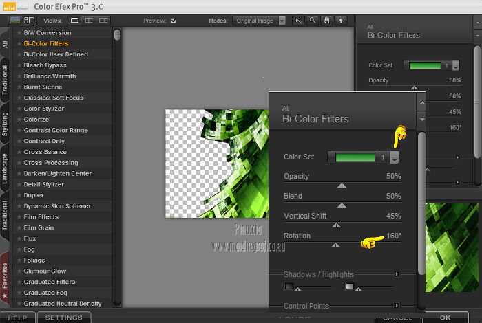
Task: Select the Brilliance/Warmth filter
Action: click(x=50, y=76)
